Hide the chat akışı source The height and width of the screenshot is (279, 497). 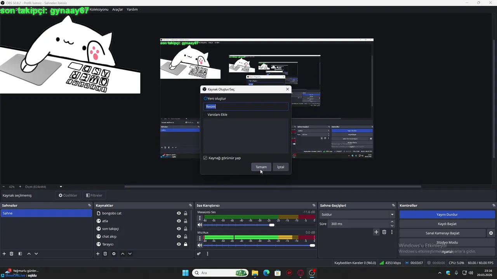click(179, 236)
